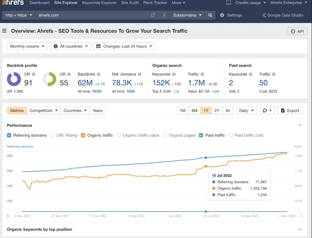
Task: Click the DR help question mark icon
Action: click(x=33, y=74)
